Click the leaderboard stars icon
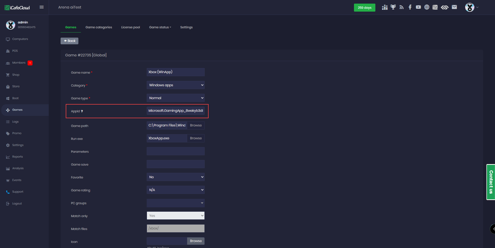 tap(385, 7)
